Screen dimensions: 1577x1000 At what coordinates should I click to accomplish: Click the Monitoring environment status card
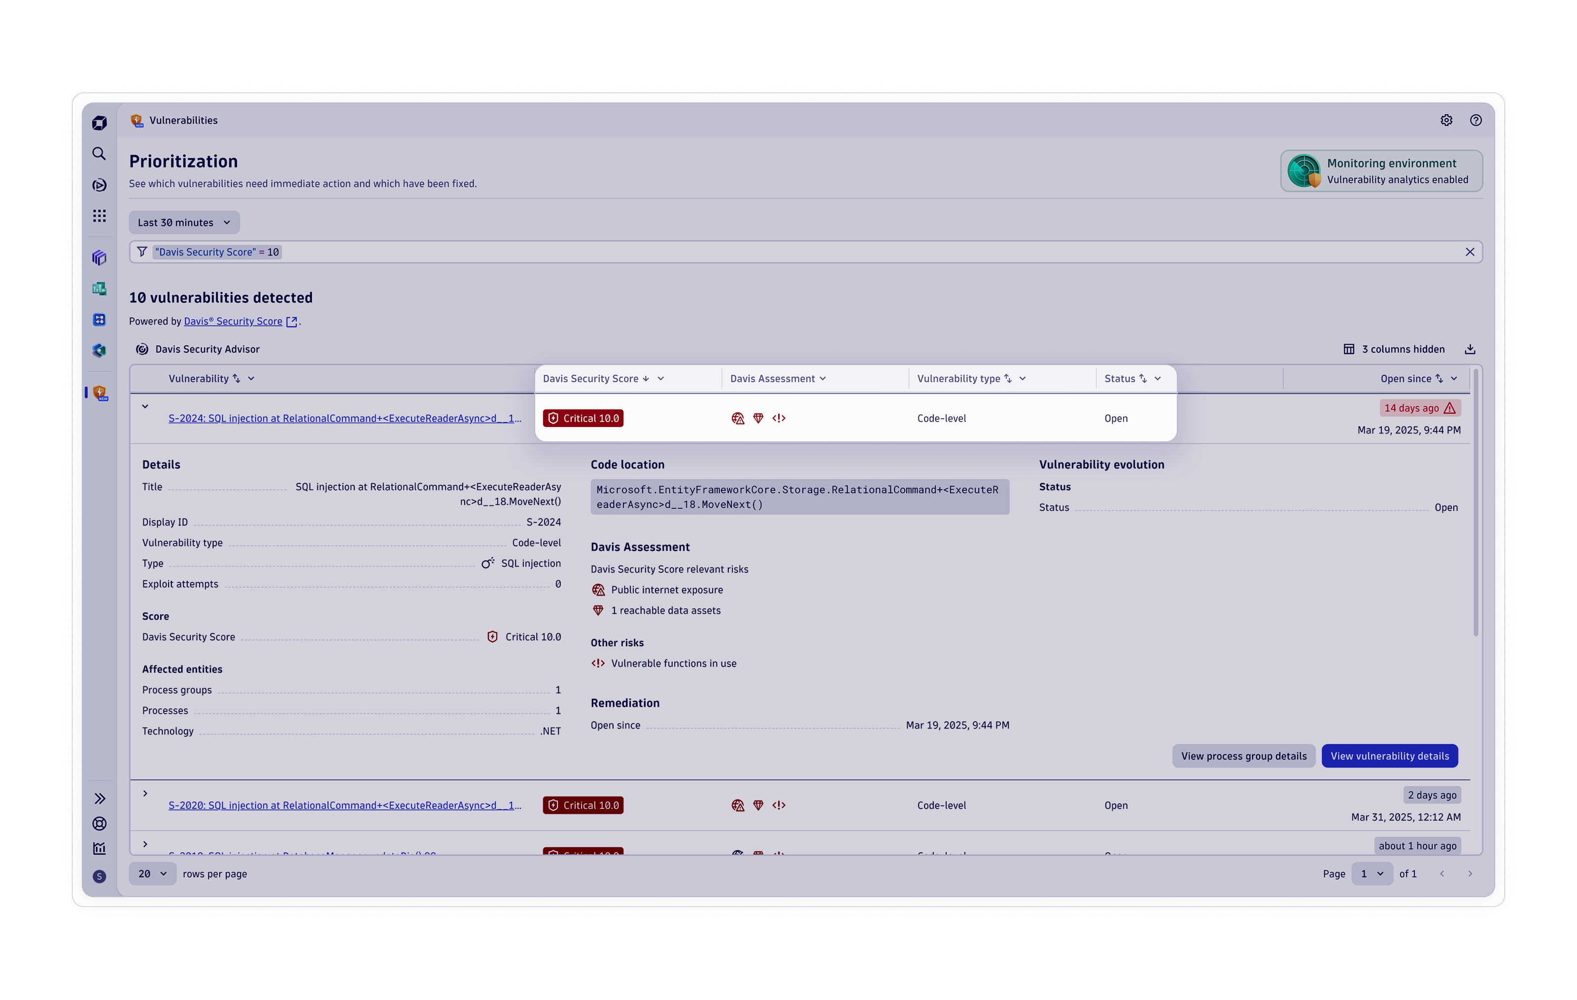(x=1381, y=171)
